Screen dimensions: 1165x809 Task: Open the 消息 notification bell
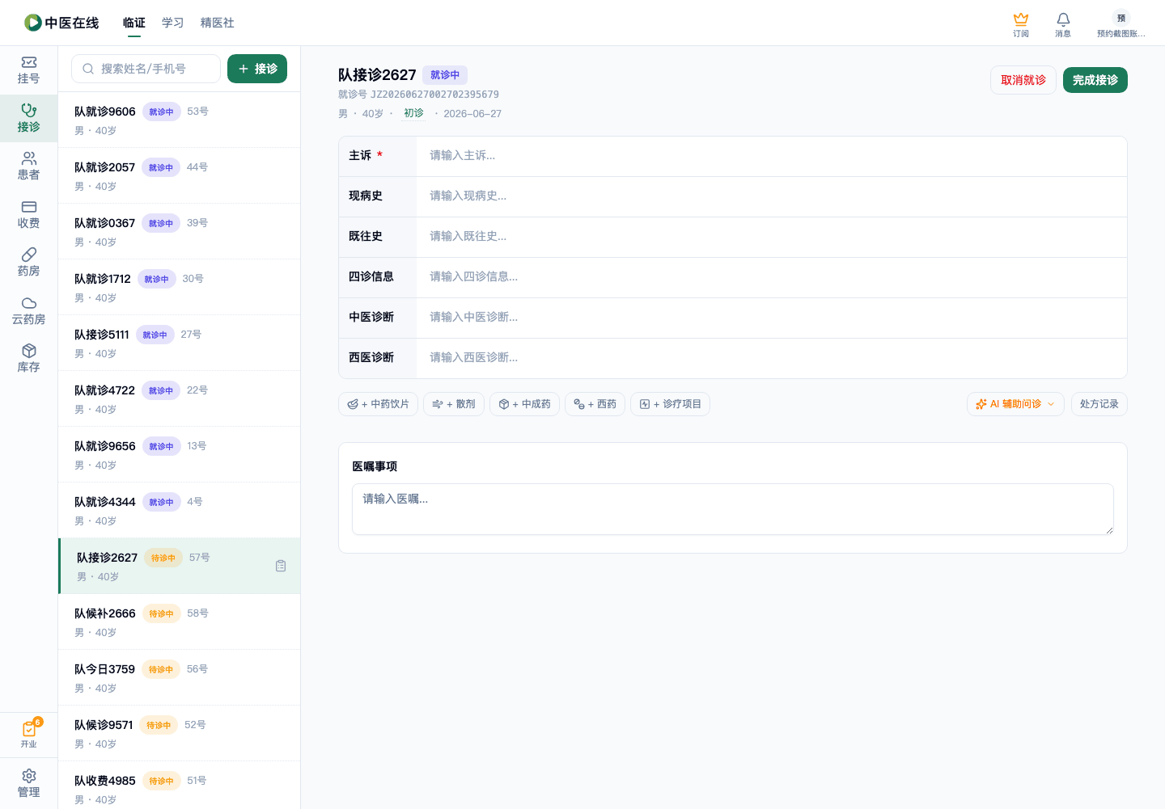coord(1063,24)
